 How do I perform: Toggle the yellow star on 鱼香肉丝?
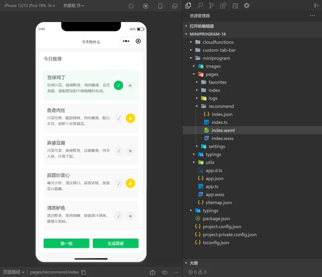(130, 118)
